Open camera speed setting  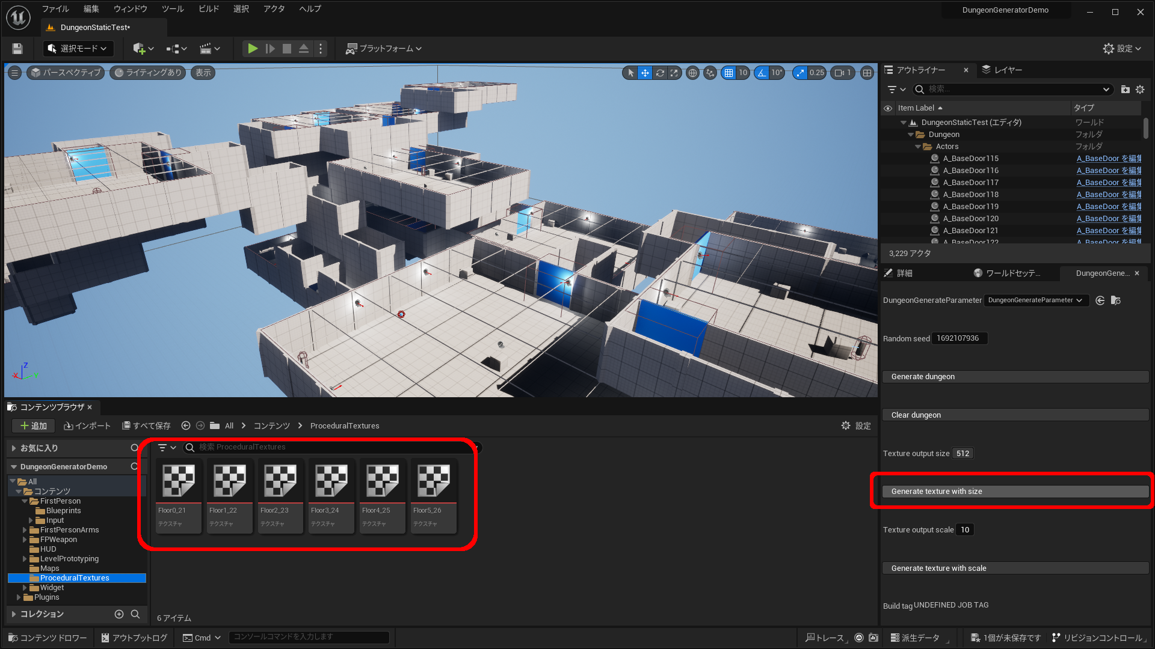(843, 73)
